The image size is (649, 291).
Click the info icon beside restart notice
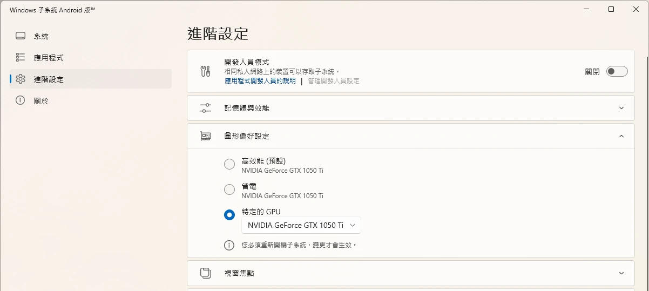point(229,245)
